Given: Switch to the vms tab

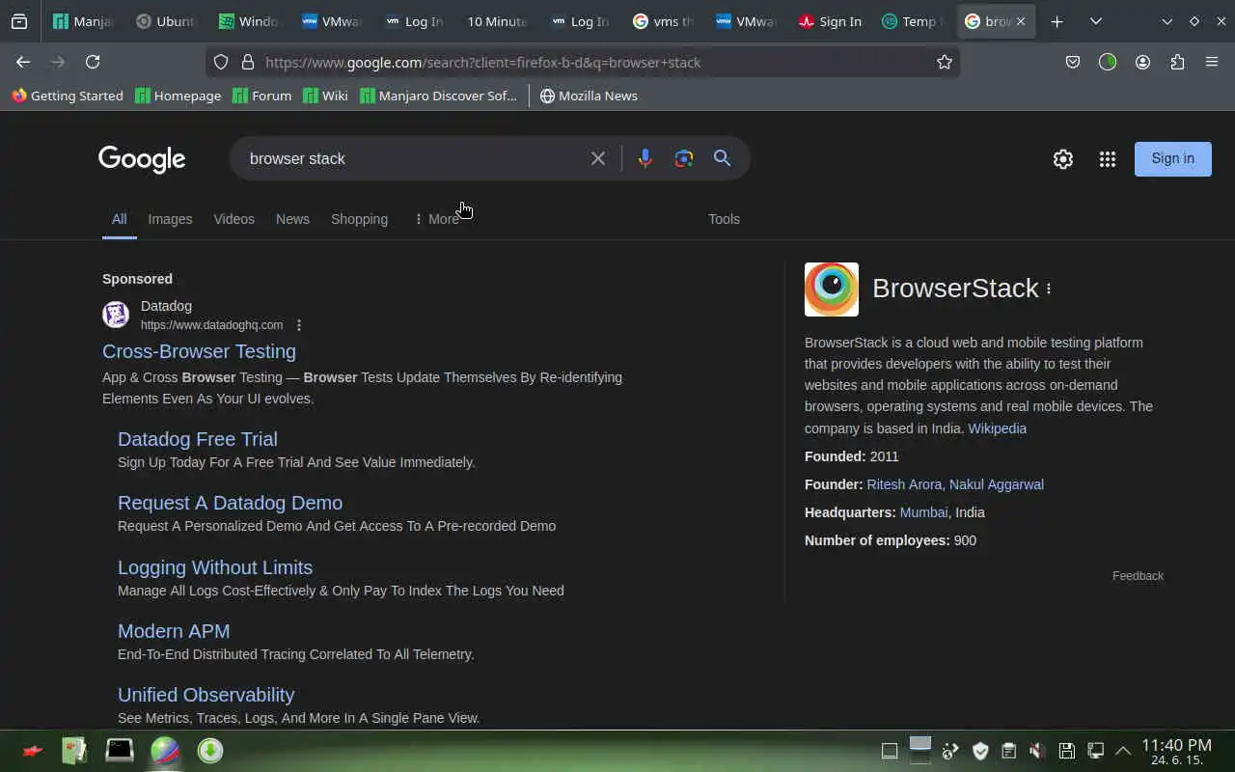Looking at the screenshot, I should point(665,21).
